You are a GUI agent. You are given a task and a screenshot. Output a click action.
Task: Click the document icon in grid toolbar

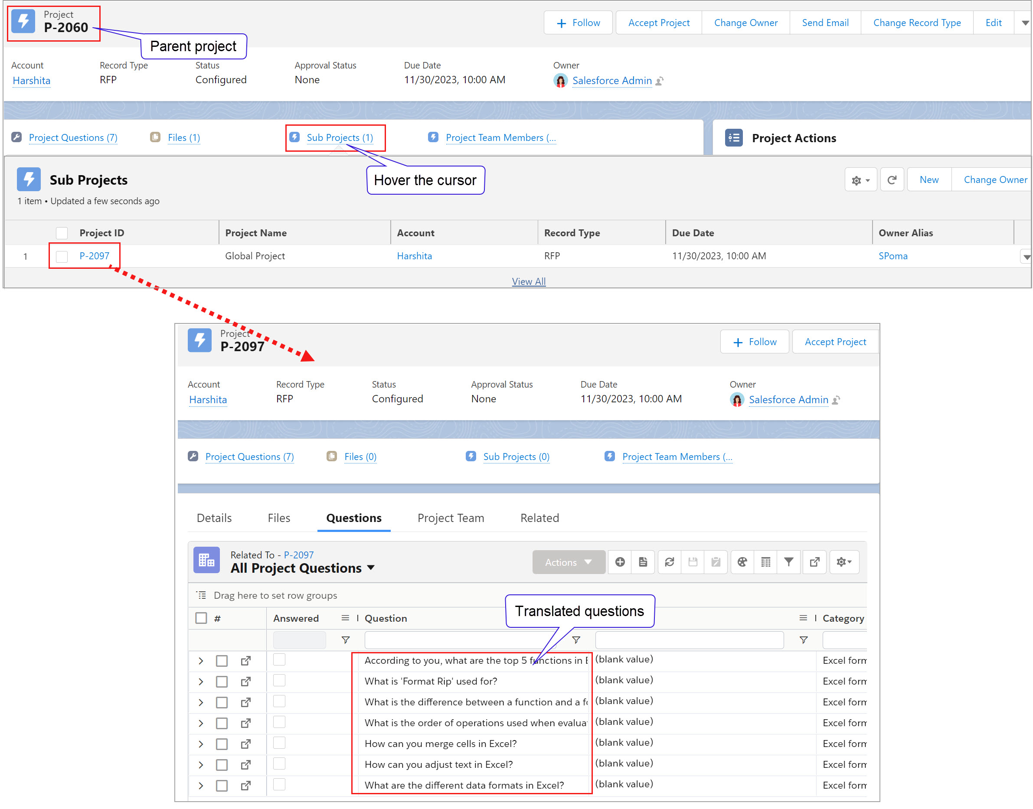[x=643, y=562]
